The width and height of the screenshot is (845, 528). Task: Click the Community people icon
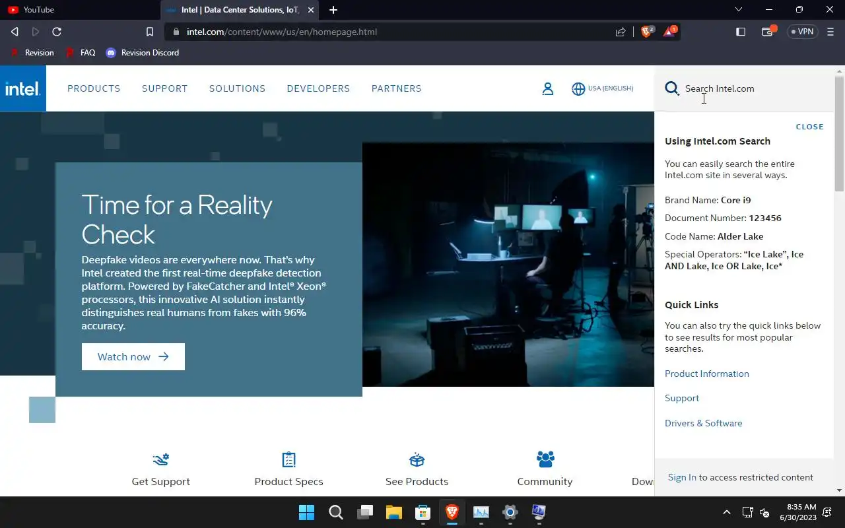[x=545, y=459]
